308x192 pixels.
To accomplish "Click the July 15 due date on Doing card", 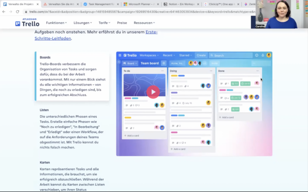I will click(187, 103).
